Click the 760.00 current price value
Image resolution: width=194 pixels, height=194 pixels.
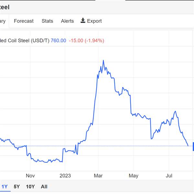[59, 41]
